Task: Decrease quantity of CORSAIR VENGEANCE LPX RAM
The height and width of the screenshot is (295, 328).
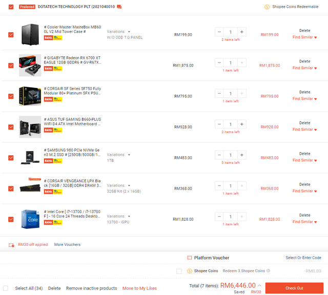Action: [x=219, y=186]
